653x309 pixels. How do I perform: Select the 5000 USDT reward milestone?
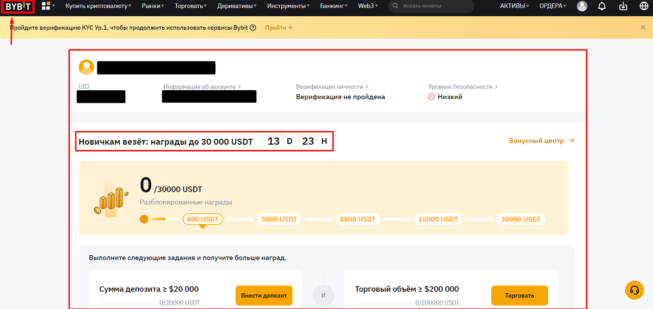pos(279,219)
